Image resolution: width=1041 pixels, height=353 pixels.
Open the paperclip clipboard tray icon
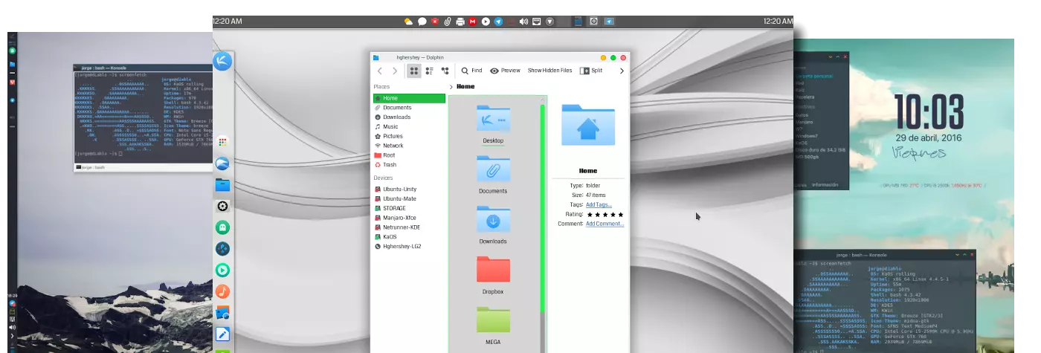pyautogui.click(x=448, y=22)
